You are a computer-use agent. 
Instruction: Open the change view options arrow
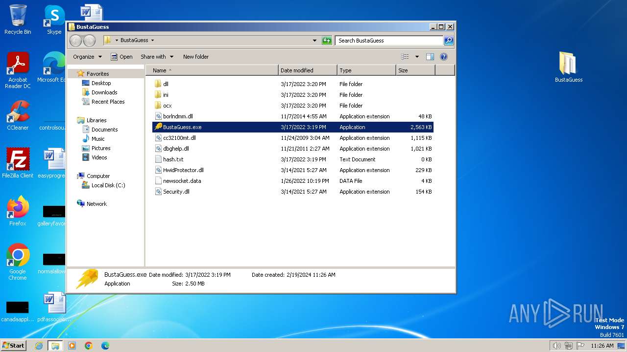point(417,57)
